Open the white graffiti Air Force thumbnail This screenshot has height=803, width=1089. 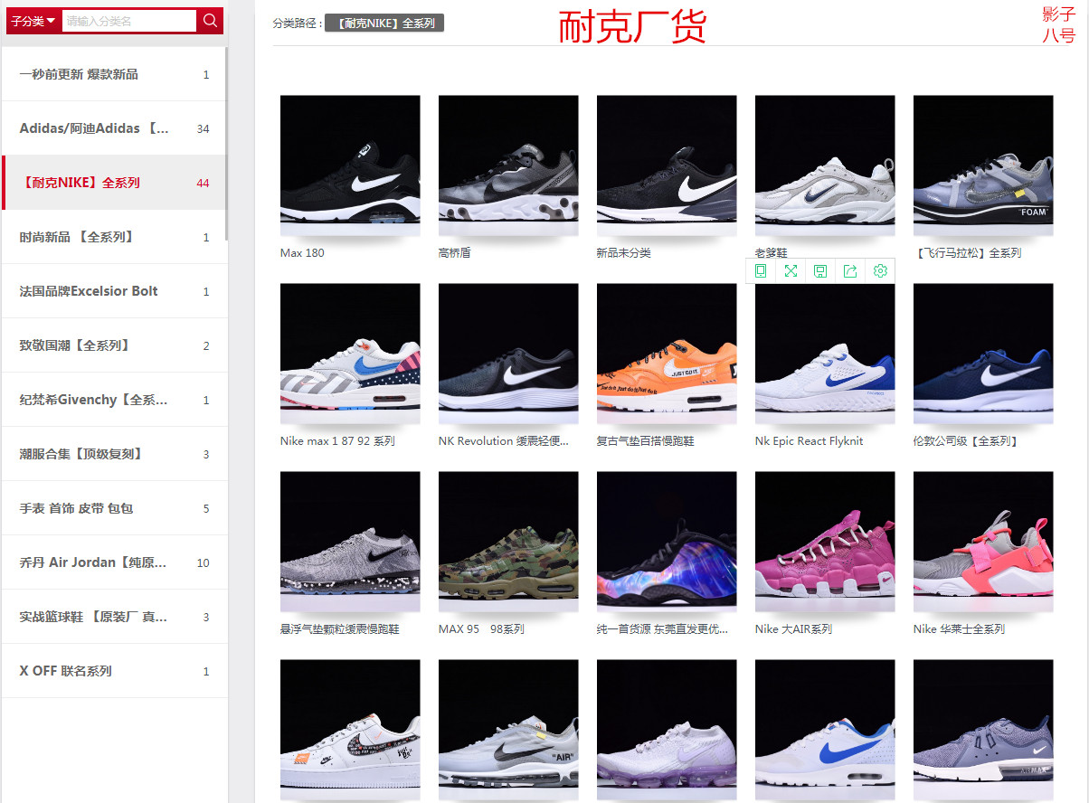[x=350, y=730]
